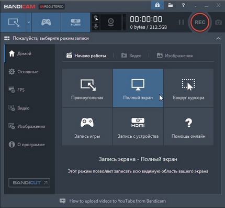Open Изображения settings in sidebar

(29, 126)
